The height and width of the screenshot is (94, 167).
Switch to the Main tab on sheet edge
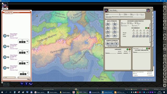coord(153,14)
